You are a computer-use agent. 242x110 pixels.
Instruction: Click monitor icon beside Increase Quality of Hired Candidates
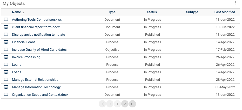(6, 50)
